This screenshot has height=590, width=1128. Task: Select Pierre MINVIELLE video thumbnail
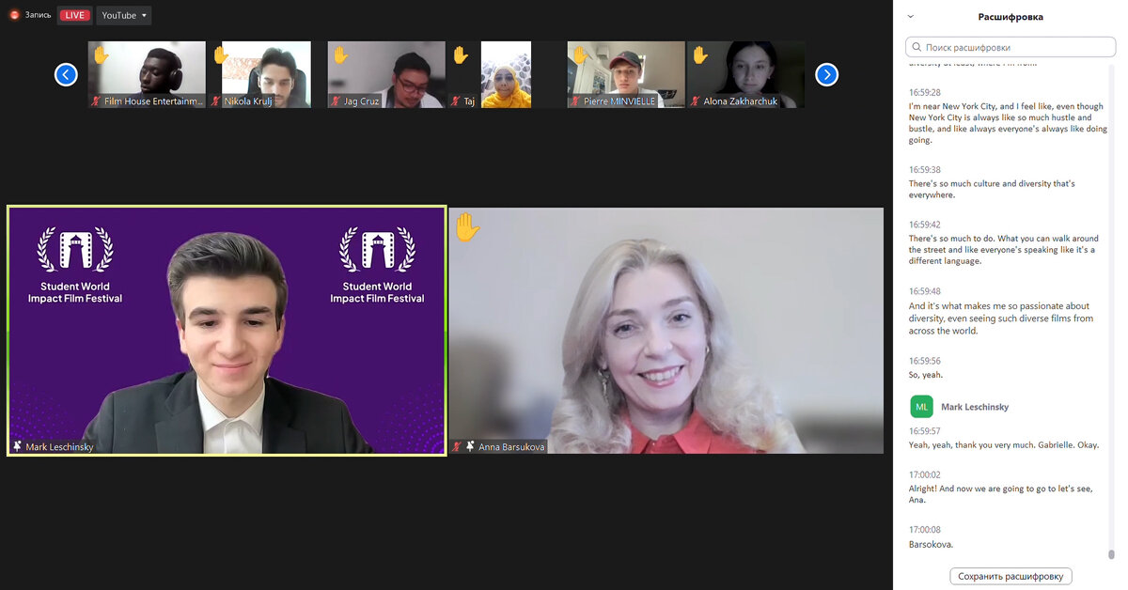(626, 74)
